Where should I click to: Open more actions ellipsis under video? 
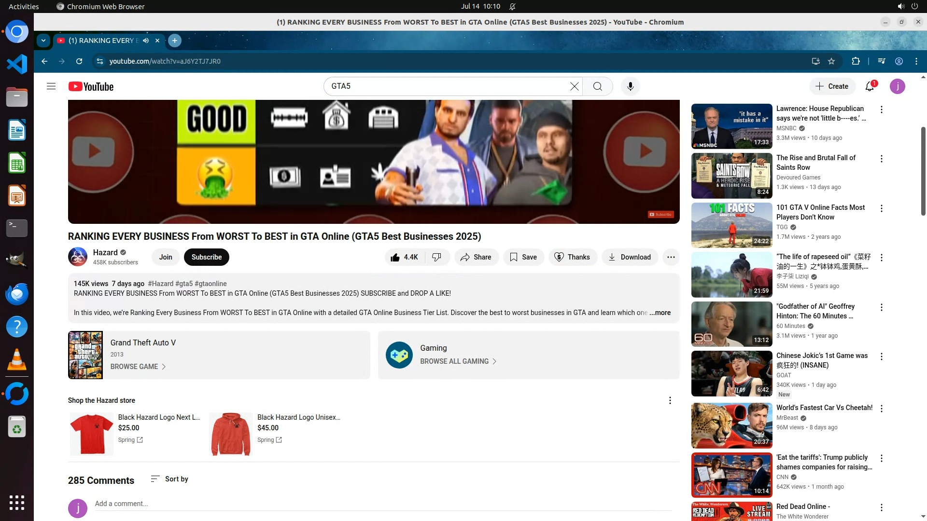click(671, 257)
